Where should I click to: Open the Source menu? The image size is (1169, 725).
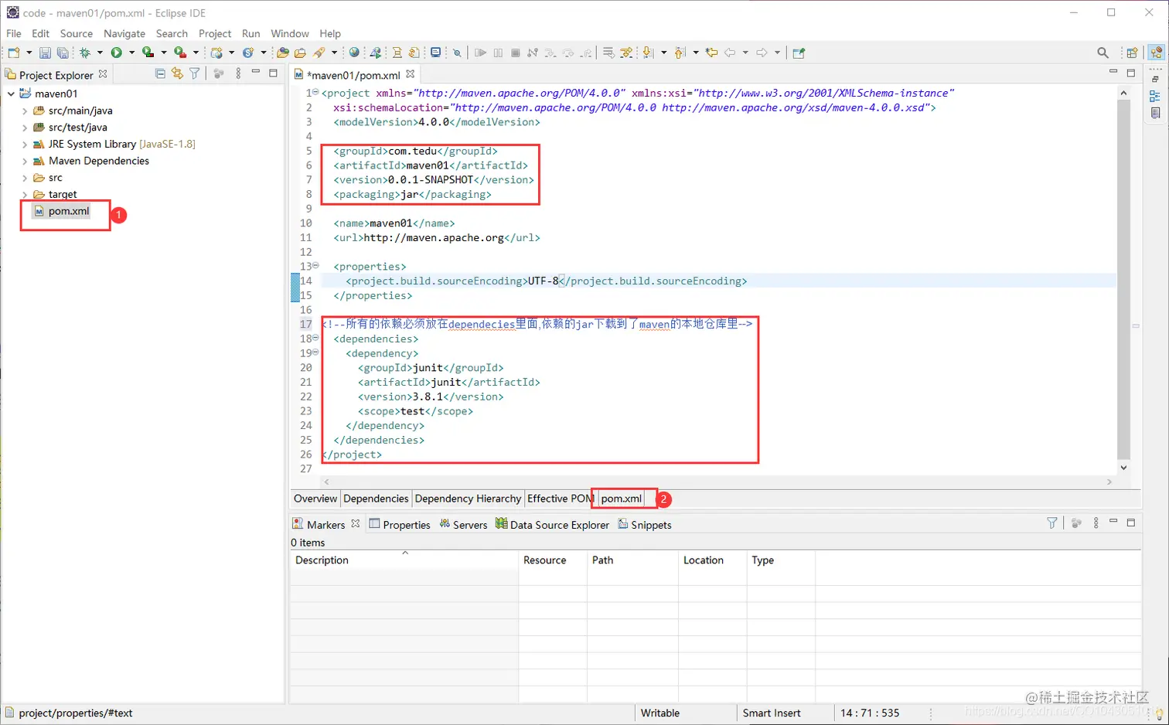pyautogui.click(x=77, y=33)
